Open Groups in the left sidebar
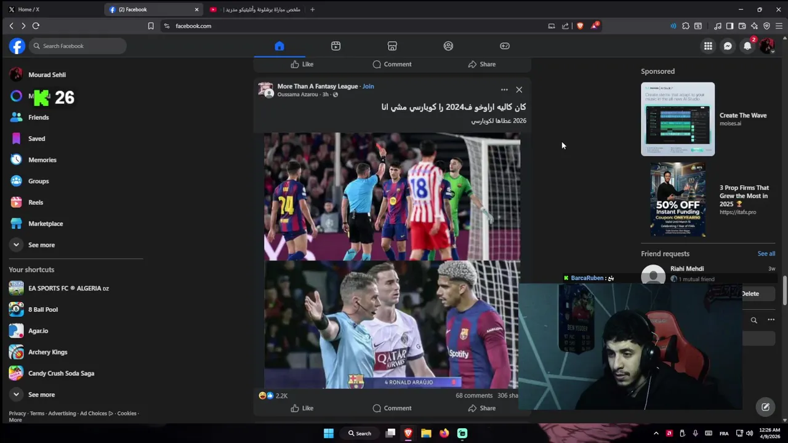 38,181
